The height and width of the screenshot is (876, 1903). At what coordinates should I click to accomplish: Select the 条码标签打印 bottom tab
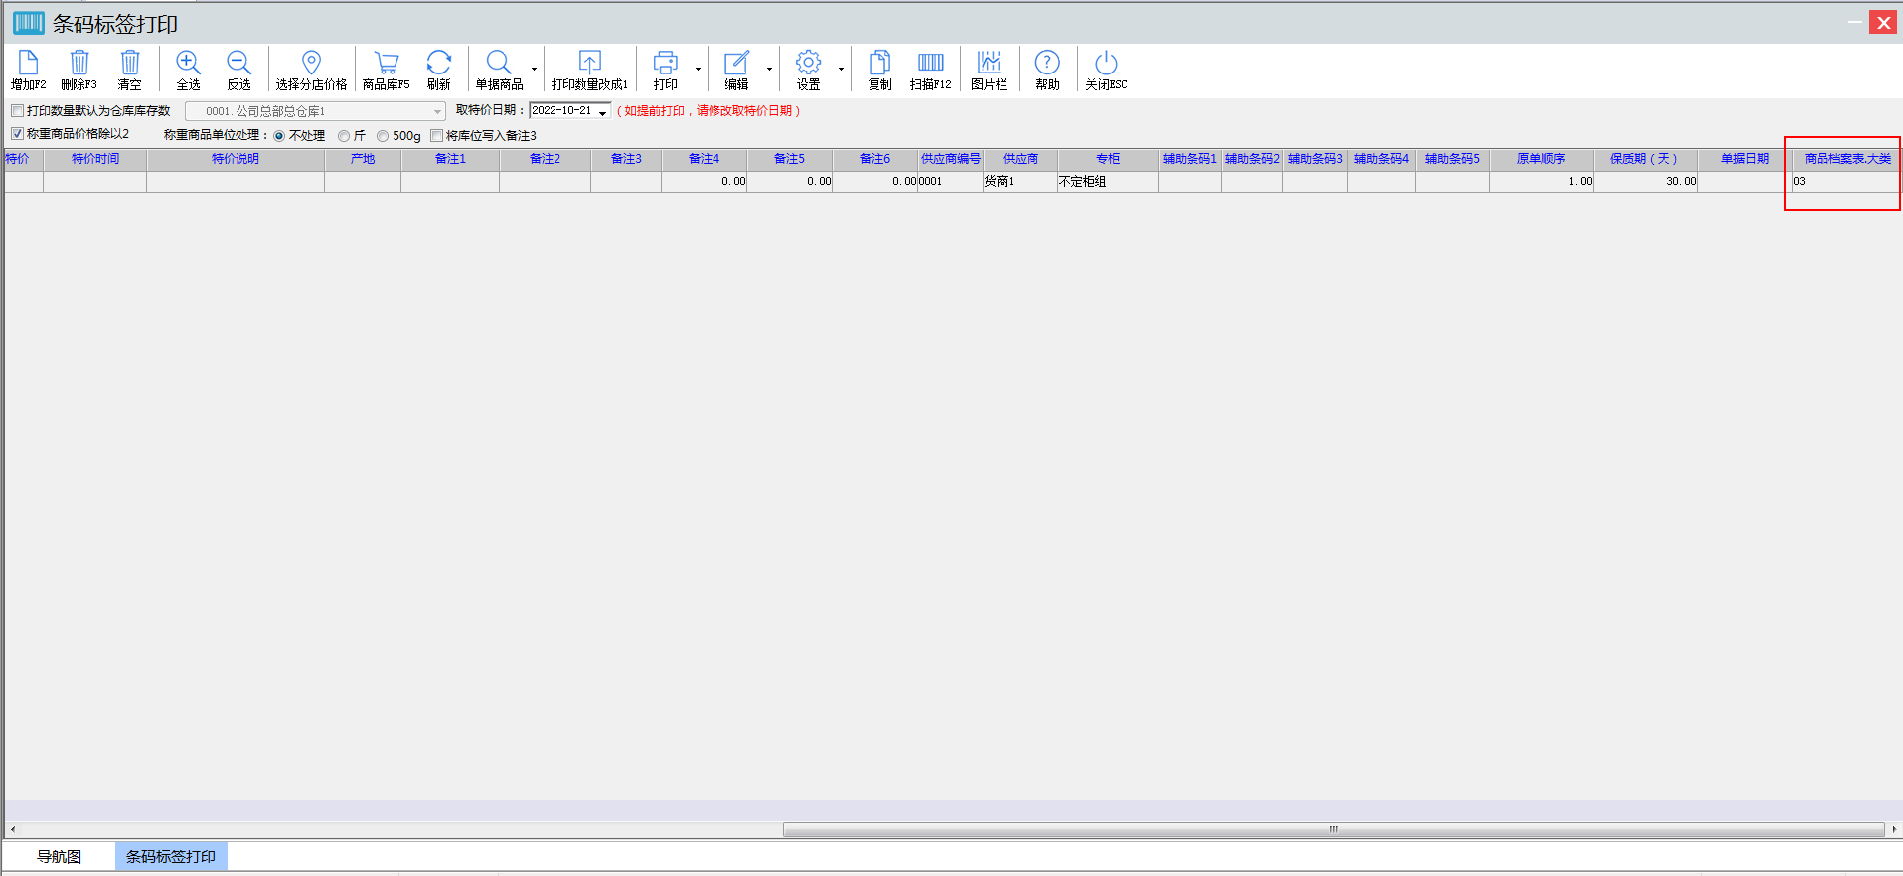171,856
